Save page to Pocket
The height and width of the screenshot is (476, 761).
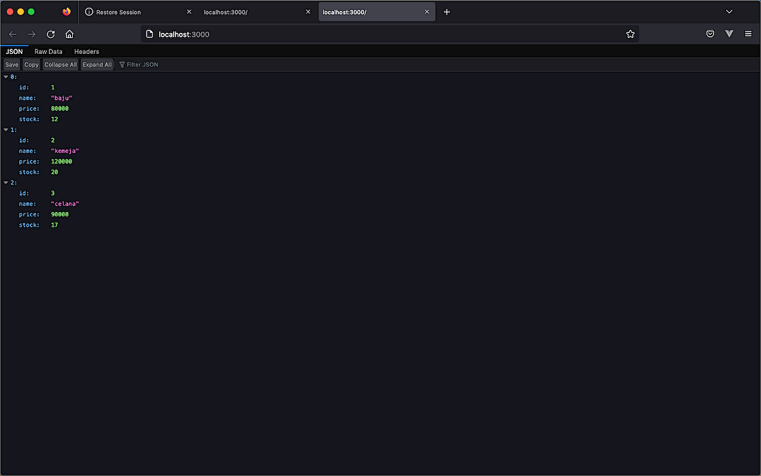[x=710, y=34]
